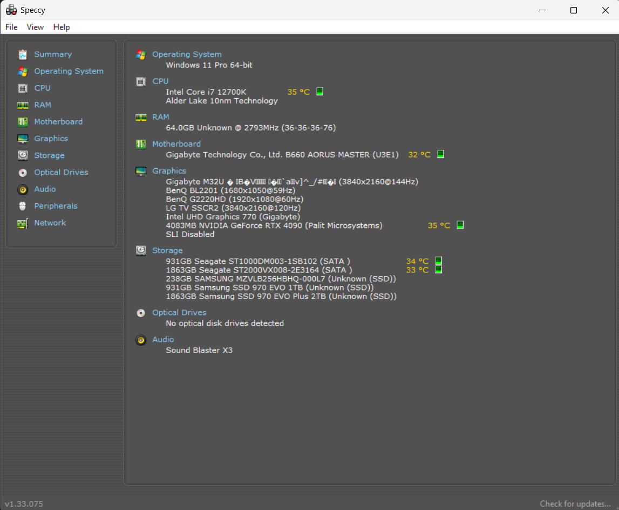
Task: Click the Motherboard icon in sidebar
Action: tap(23, 122)
